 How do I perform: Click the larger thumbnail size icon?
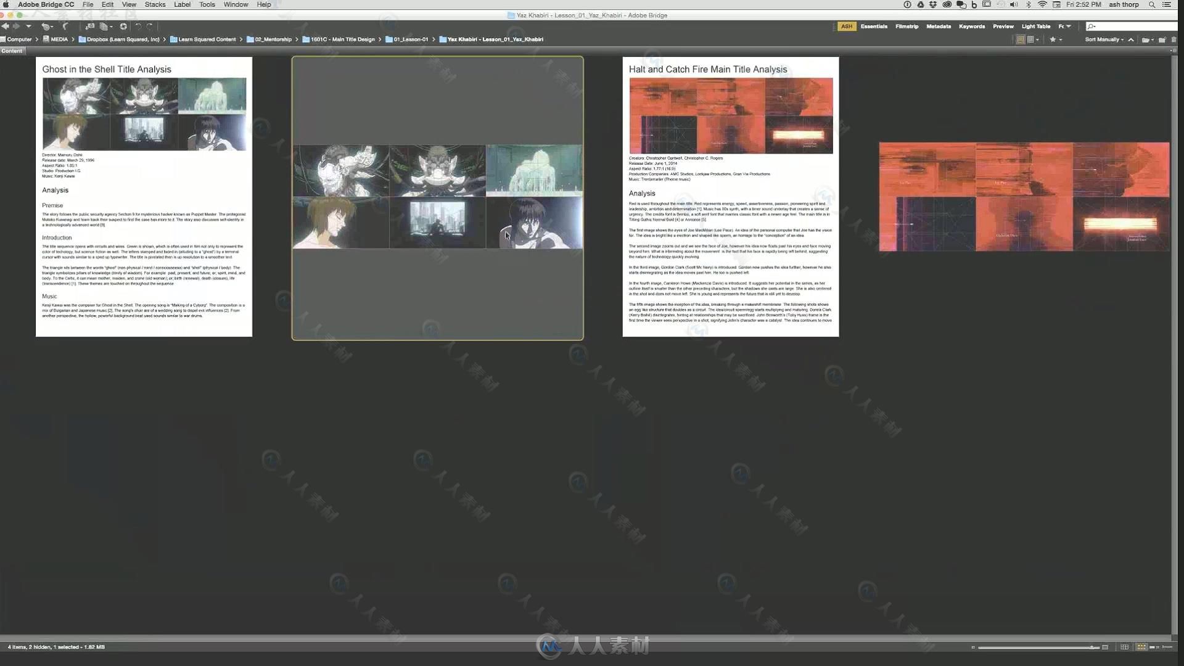click(1105, 647)
